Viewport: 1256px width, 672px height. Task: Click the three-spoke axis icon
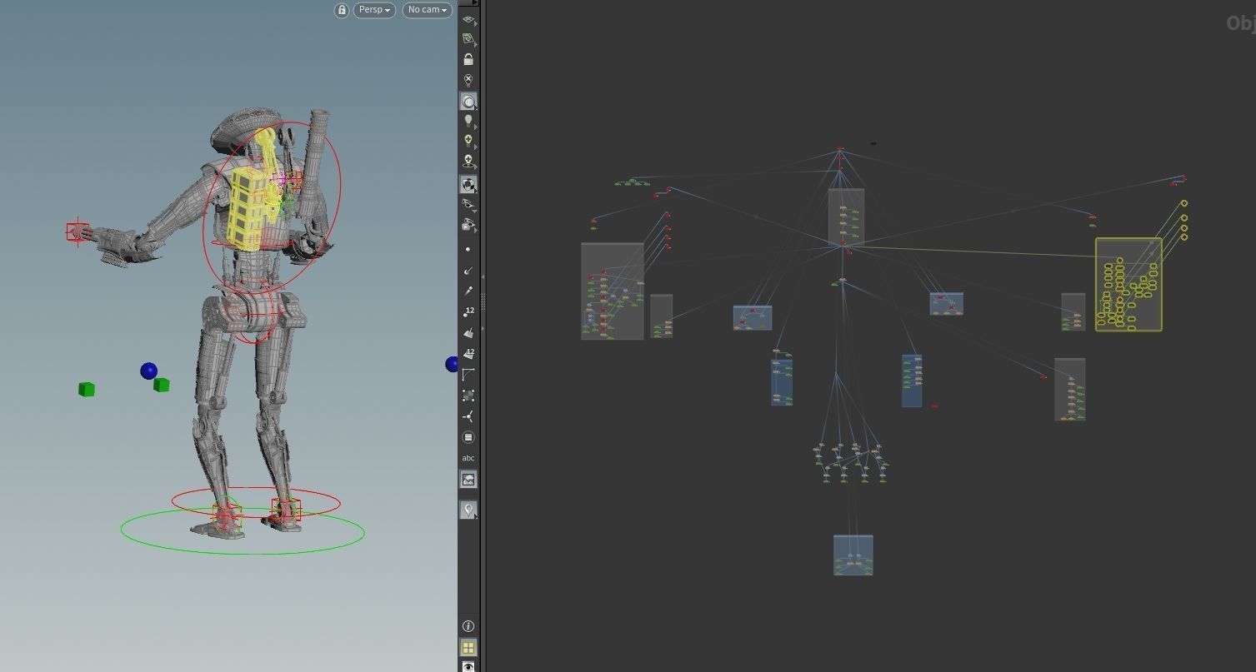coord(468,416)
